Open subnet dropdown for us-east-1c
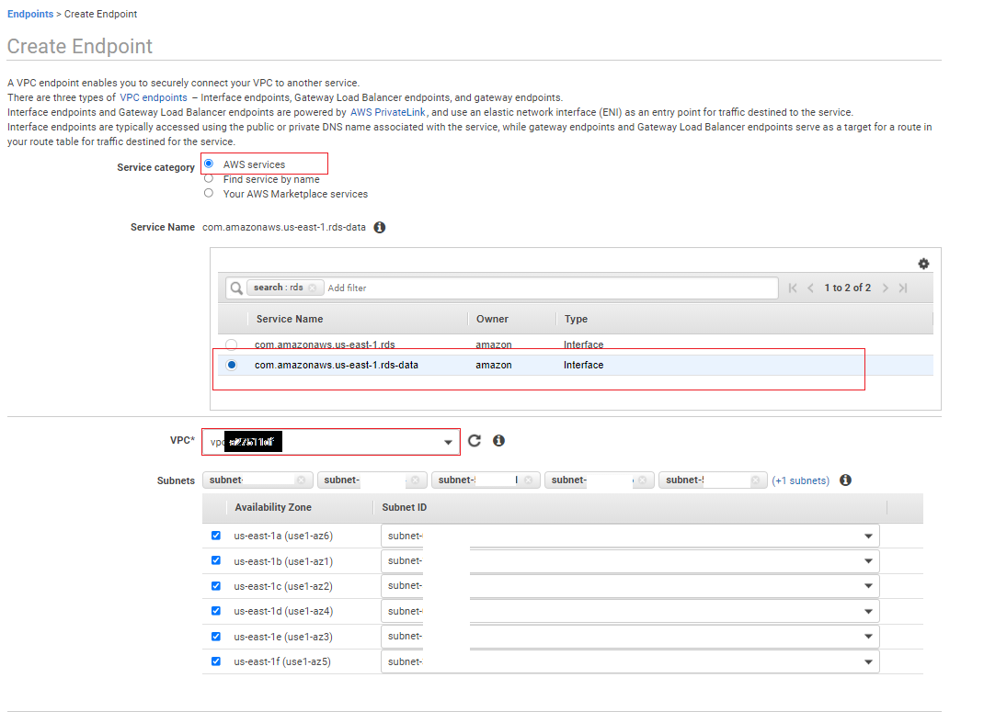 [630, 586]
